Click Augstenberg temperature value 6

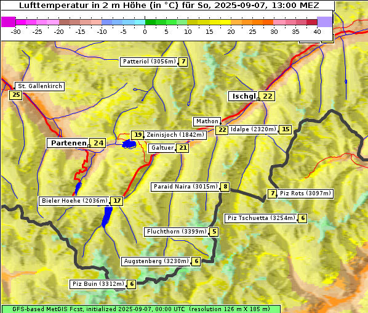[196, 261]
